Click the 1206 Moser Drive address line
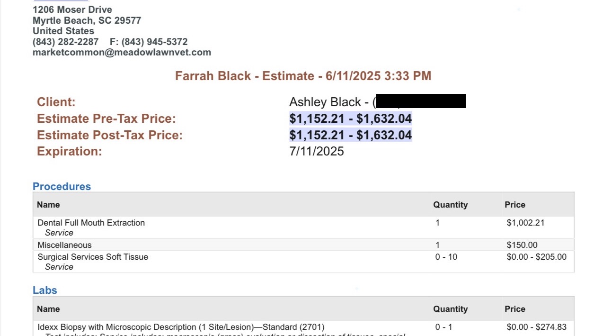This screenshot has height=336, width=594. point(72,9)
